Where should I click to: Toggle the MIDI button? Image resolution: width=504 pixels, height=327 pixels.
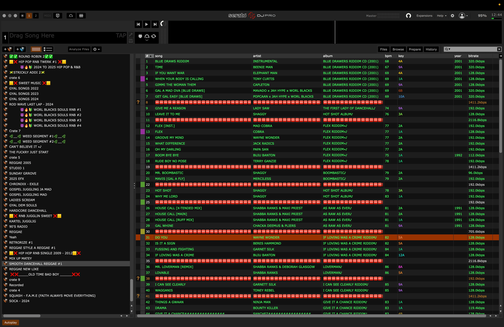click(48, 16)
